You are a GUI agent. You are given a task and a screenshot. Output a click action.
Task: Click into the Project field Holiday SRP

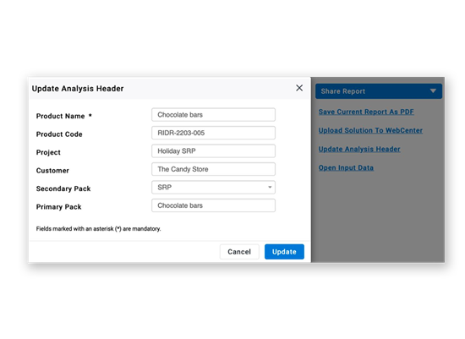[213, 151]
